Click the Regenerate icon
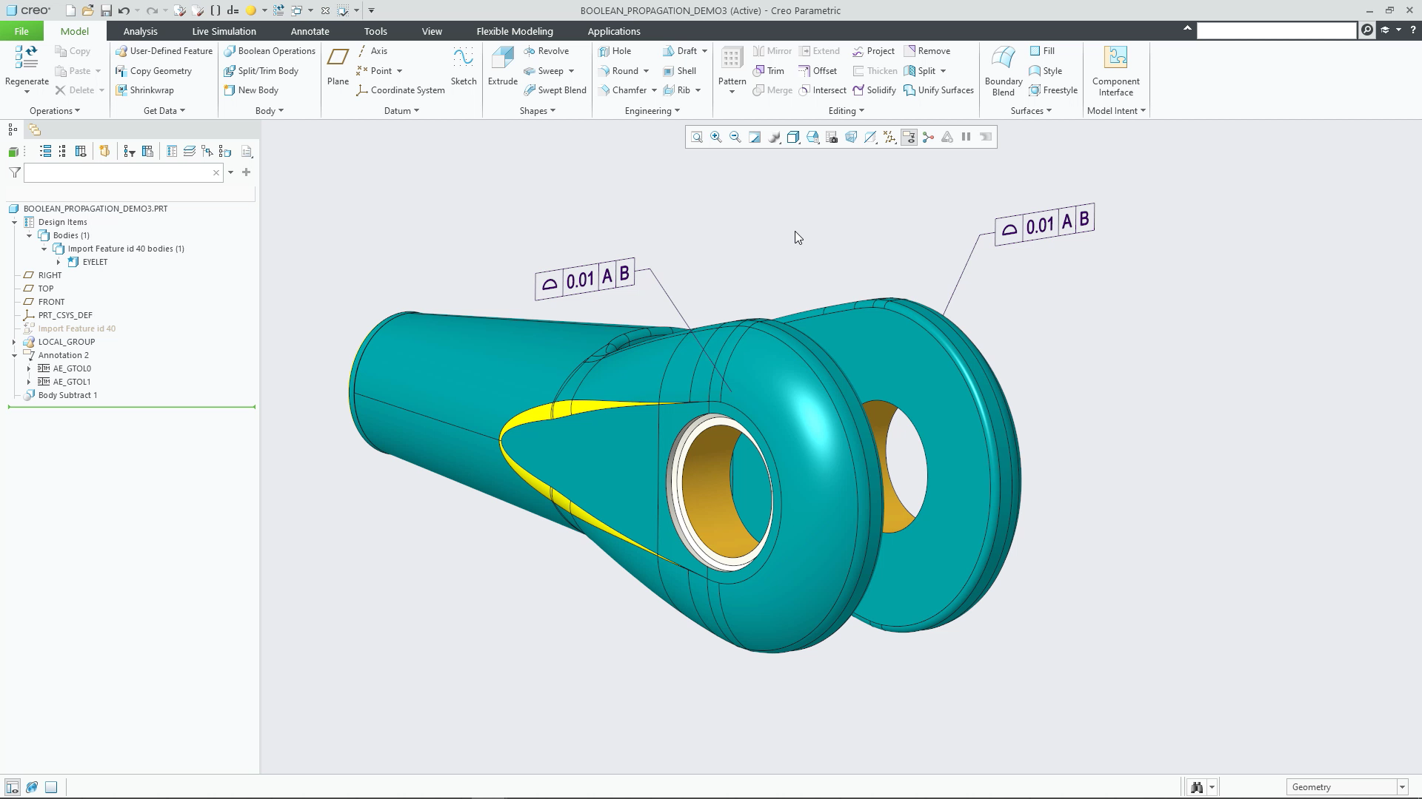Screen dimensions: 1422x799 pyautogui.click(x=27, y=58)
